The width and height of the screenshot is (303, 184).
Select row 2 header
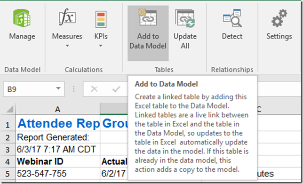pos(8,137)
